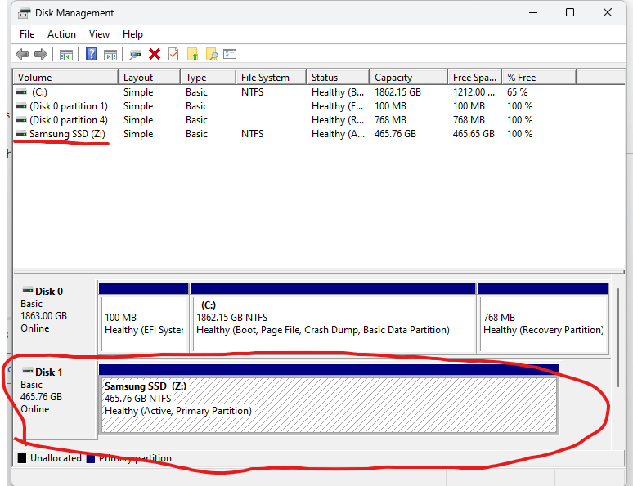Click the Forward arrow toolbar icon

(41, 54)
